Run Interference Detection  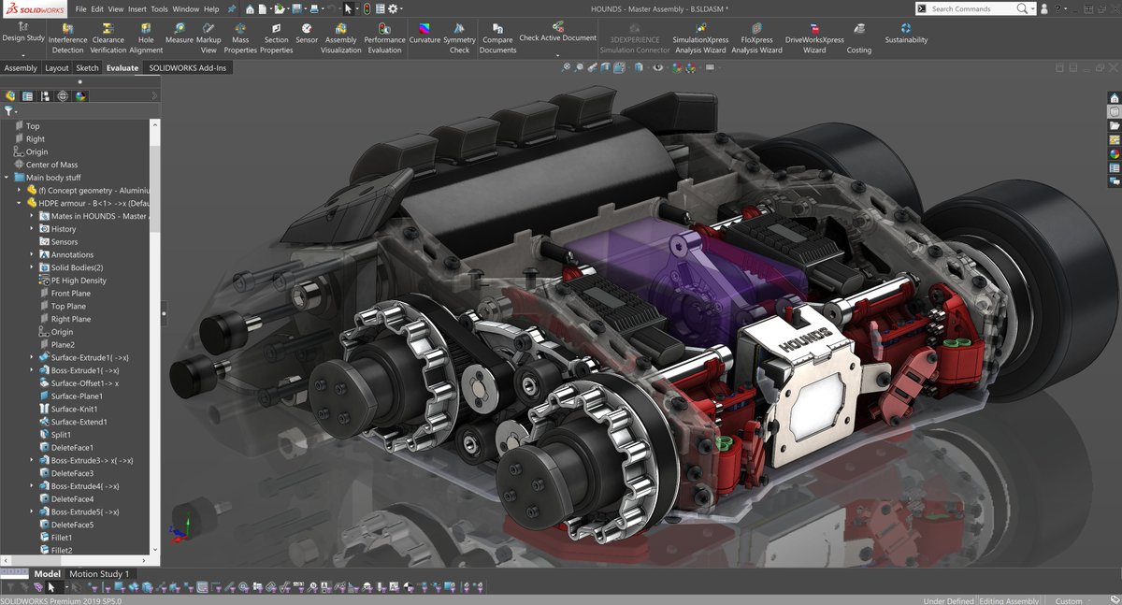[67, 38]
